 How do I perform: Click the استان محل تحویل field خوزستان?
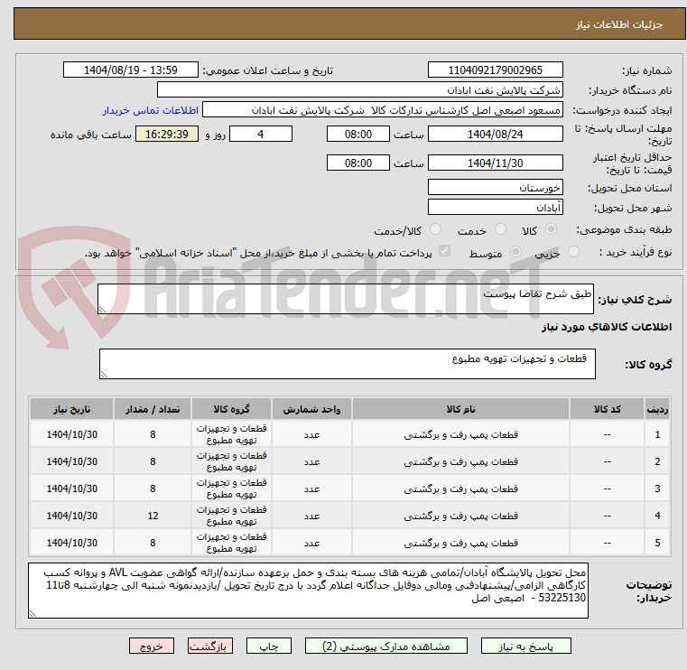pyautogui.click(x=495, y=188)
